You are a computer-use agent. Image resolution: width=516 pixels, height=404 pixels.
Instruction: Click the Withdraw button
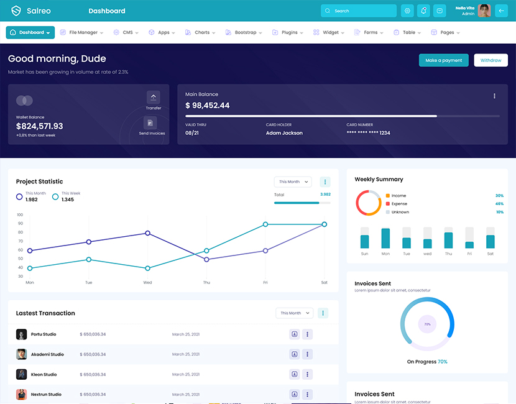tap(491, 60)
